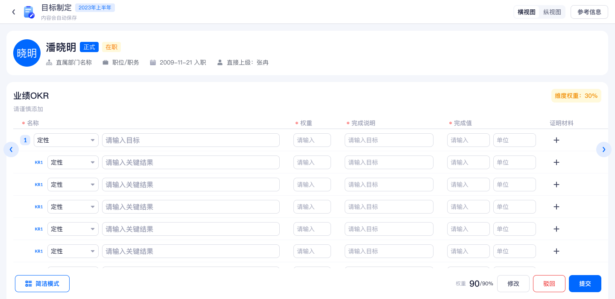Toggle 简洁模式 simple mode
Viewport: 615px width, 299px height.
pyautogui.click(x=42, y=284)
